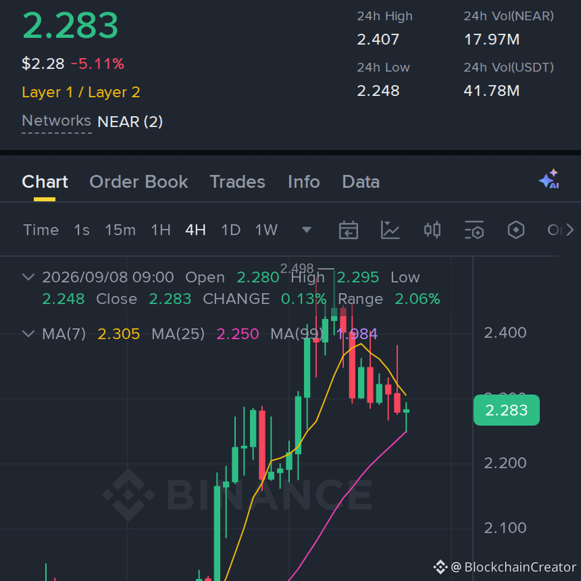Collapse the OHLC candle info row
Viewport: 581px width, 581px height.
tap(28, 277)
